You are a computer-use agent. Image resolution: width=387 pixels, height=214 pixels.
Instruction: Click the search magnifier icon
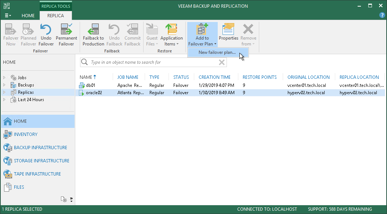tap(84, 62)
